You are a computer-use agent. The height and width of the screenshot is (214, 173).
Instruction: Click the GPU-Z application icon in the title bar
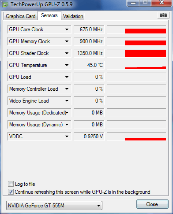pos(5,5)
